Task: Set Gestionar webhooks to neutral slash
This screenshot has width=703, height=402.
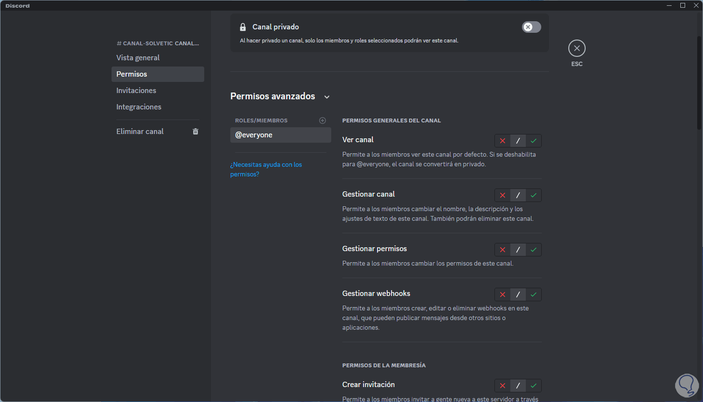Action: pyautogui.click(x=518, y=295)
